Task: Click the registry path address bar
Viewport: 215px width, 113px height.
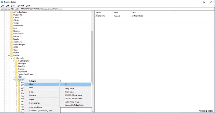Action: (107, 9)
